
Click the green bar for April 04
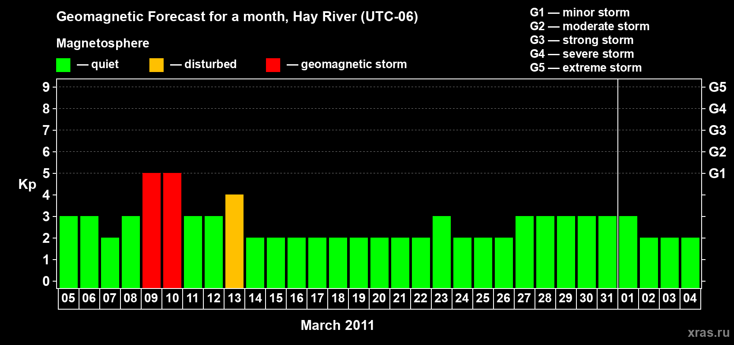[690, 263]
